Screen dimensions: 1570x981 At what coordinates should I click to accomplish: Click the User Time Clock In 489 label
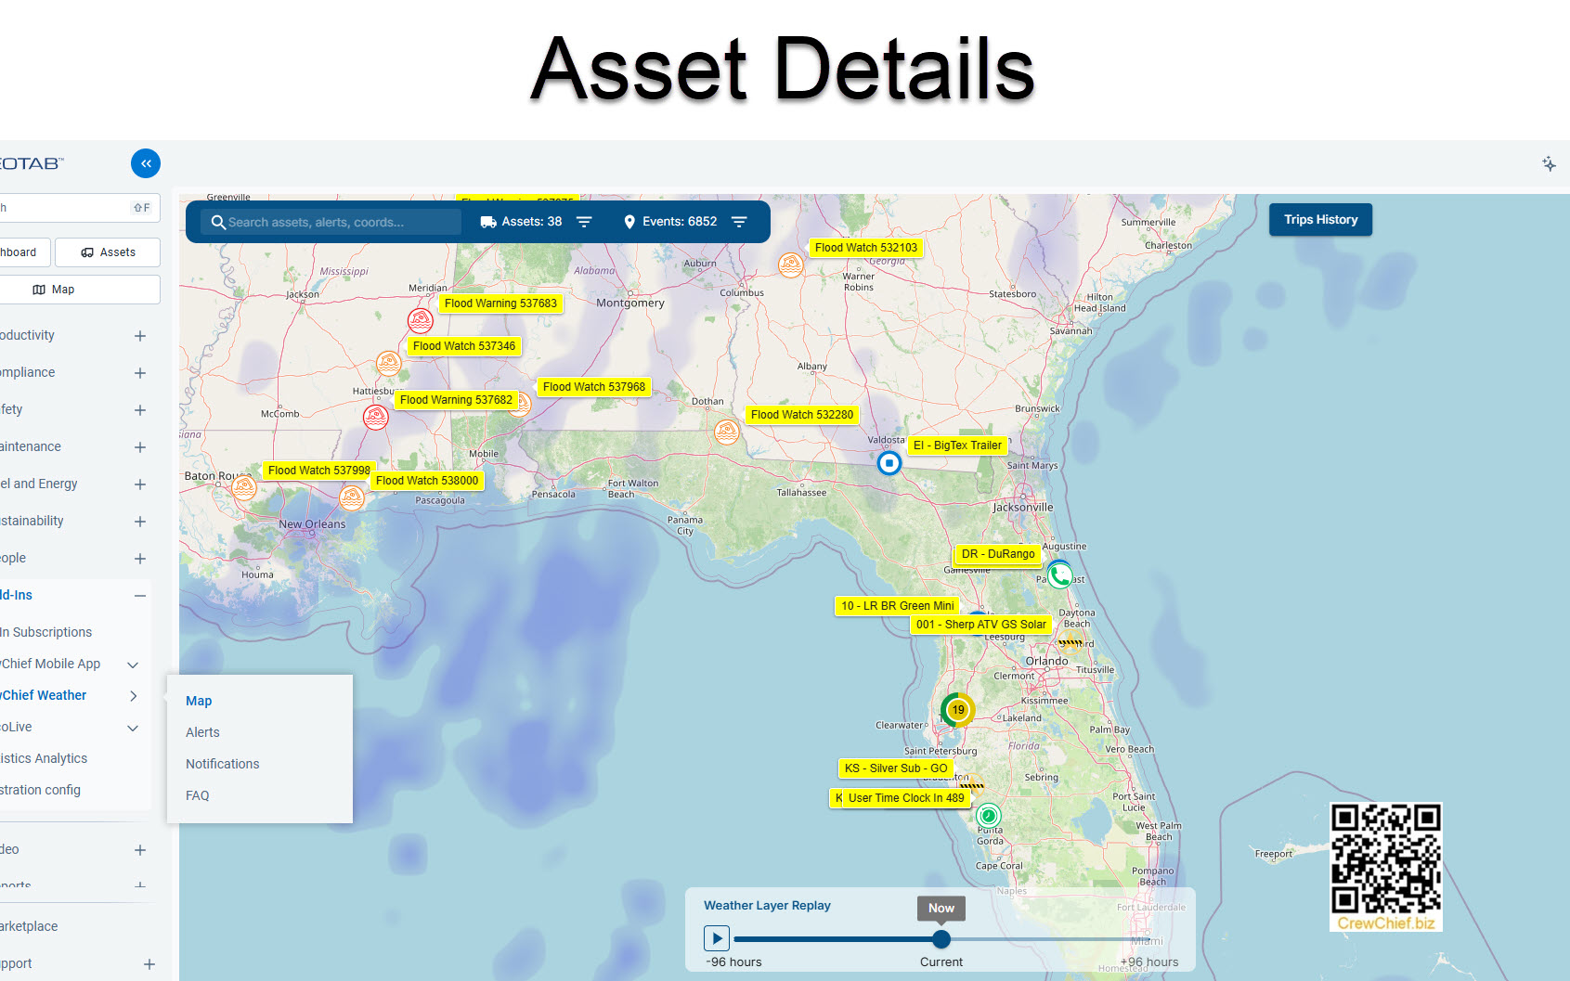click(x=906, y=798)
